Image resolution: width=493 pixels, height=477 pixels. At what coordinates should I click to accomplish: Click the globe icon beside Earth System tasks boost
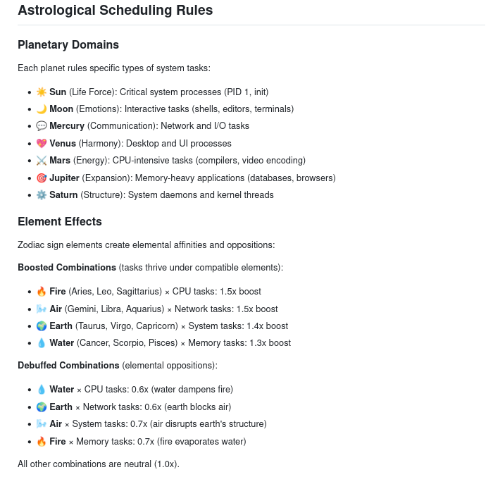coord(41,326)
